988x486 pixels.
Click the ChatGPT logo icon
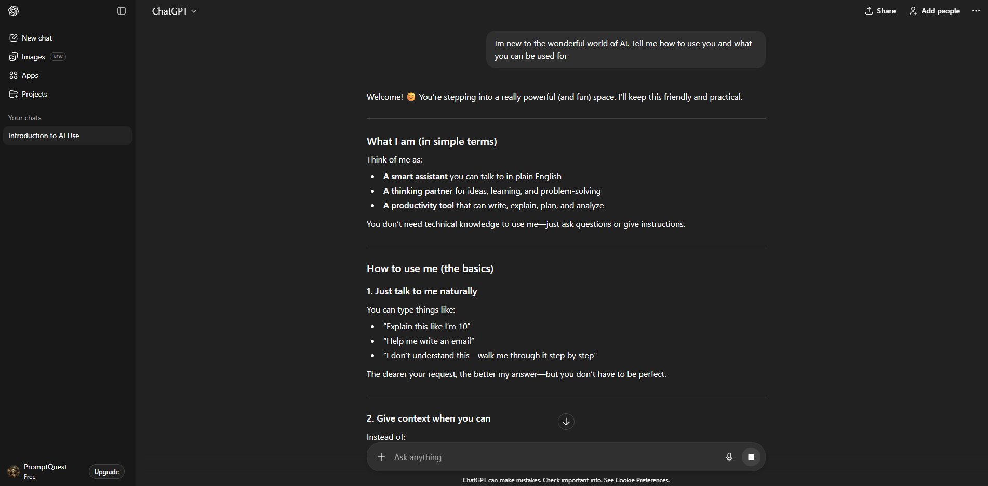click(x=14, y=11)
